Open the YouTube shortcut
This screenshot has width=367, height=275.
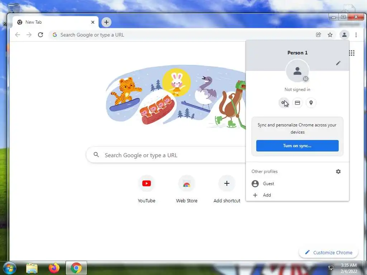click(147, 189)
